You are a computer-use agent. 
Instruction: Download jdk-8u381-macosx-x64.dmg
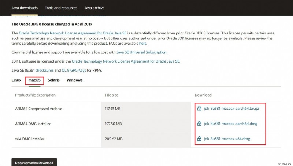227,139
